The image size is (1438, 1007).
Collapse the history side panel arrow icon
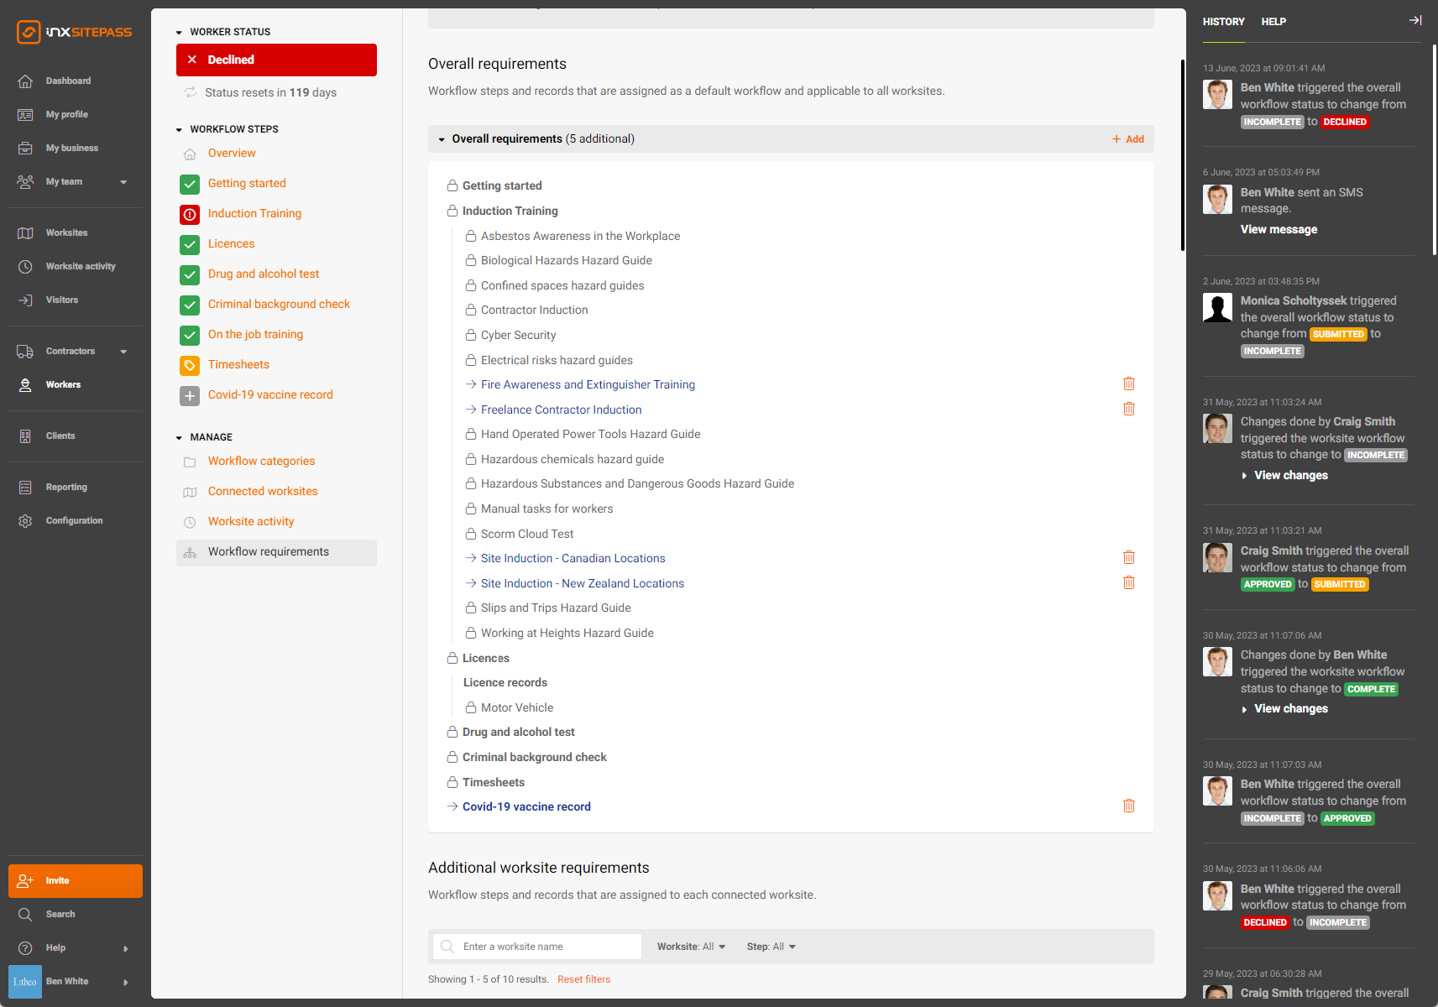pos(1414,21)
